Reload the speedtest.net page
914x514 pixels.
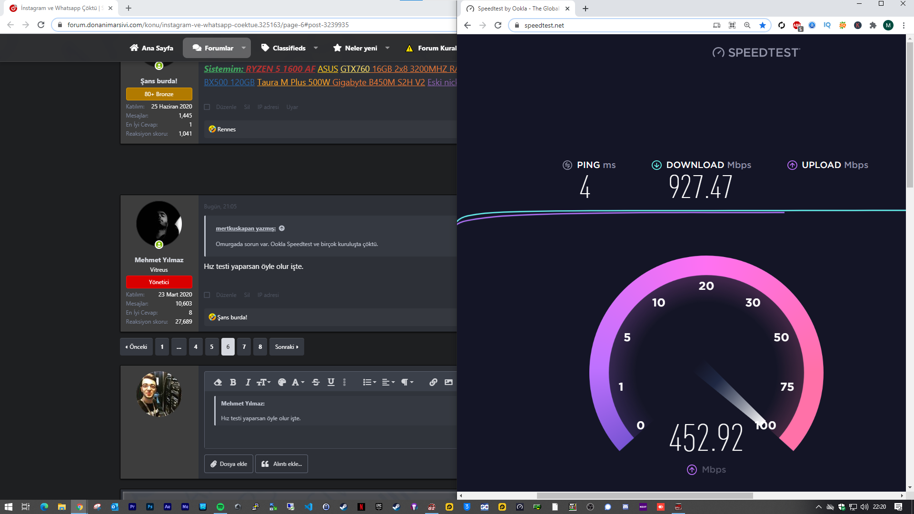click(498, 25)
